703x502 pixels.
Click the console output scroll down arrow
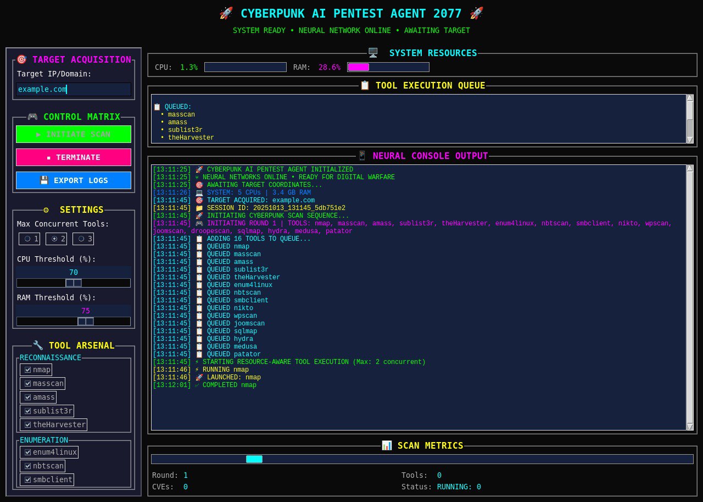(x=690, y=426)
